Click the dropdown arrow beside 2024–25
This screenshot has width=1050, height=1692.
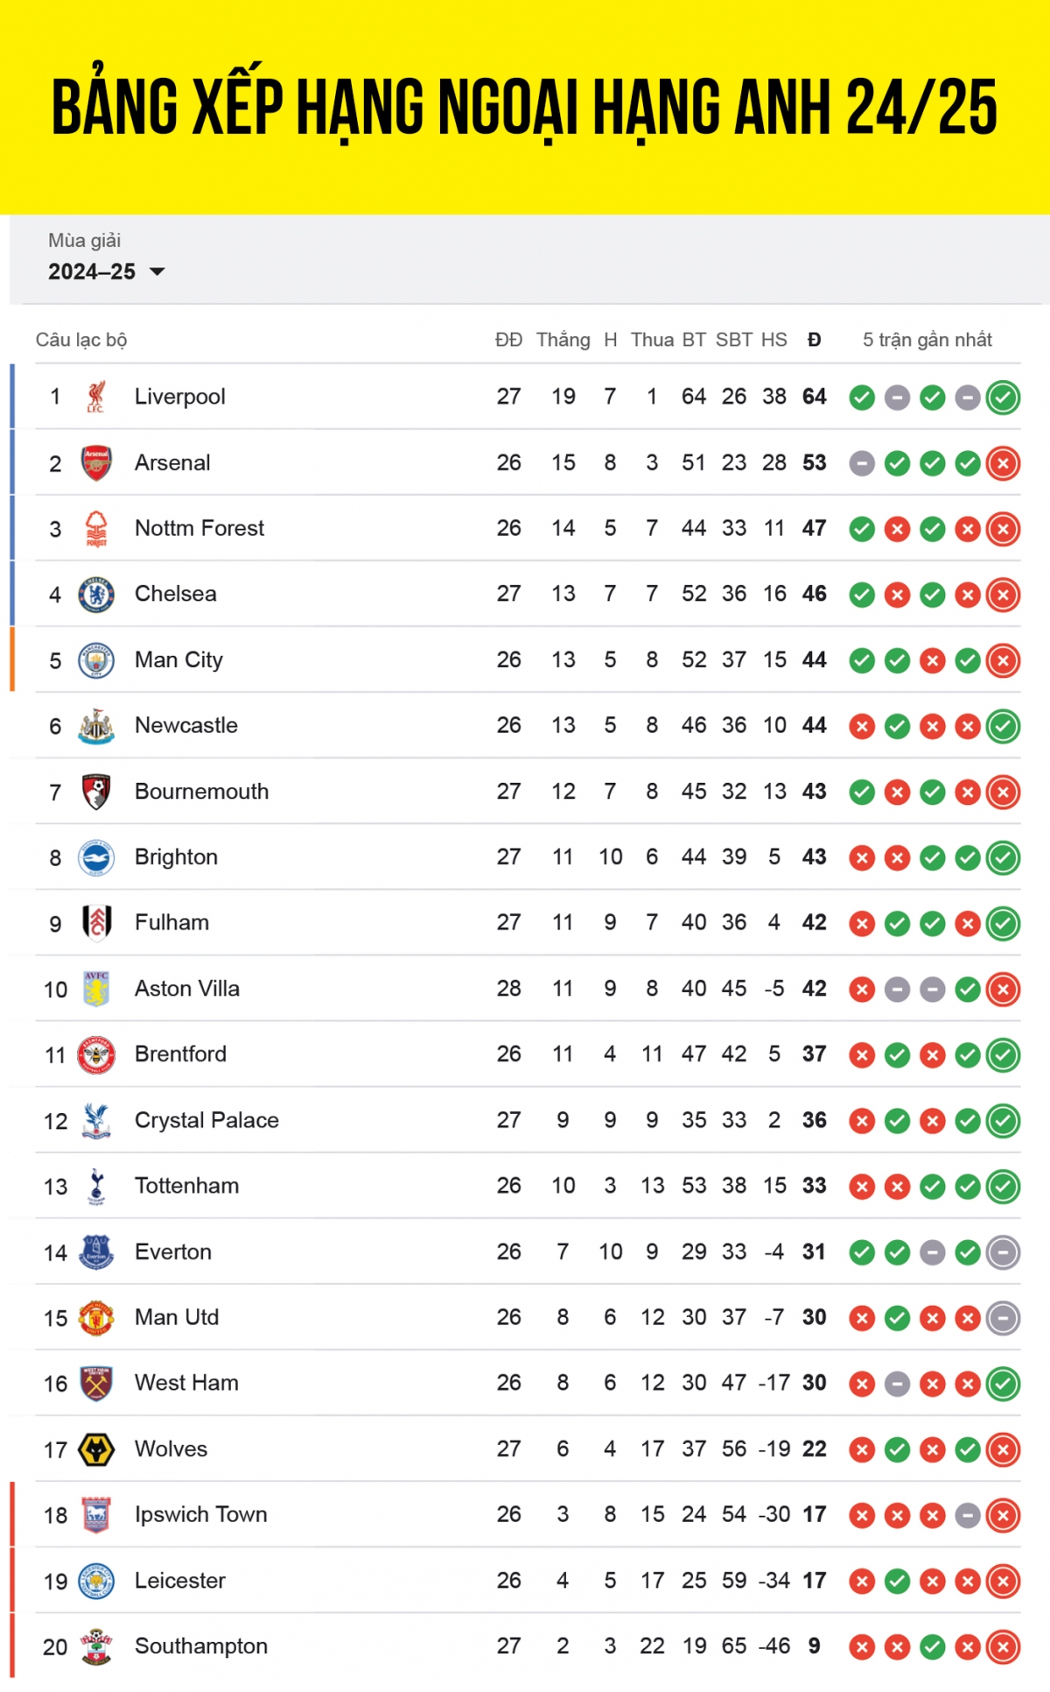point(157,271)
